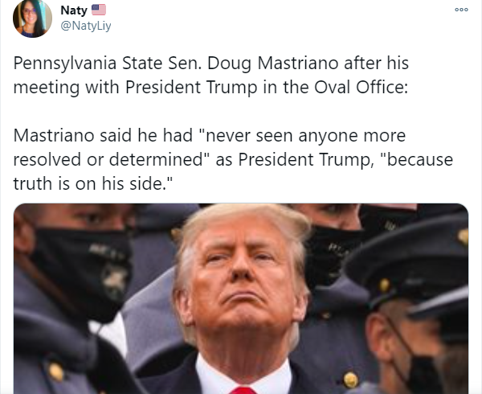Click the phrase 'truth is on his side.'
The height and width of the screenshot is (394, 482).
point(93,184)
